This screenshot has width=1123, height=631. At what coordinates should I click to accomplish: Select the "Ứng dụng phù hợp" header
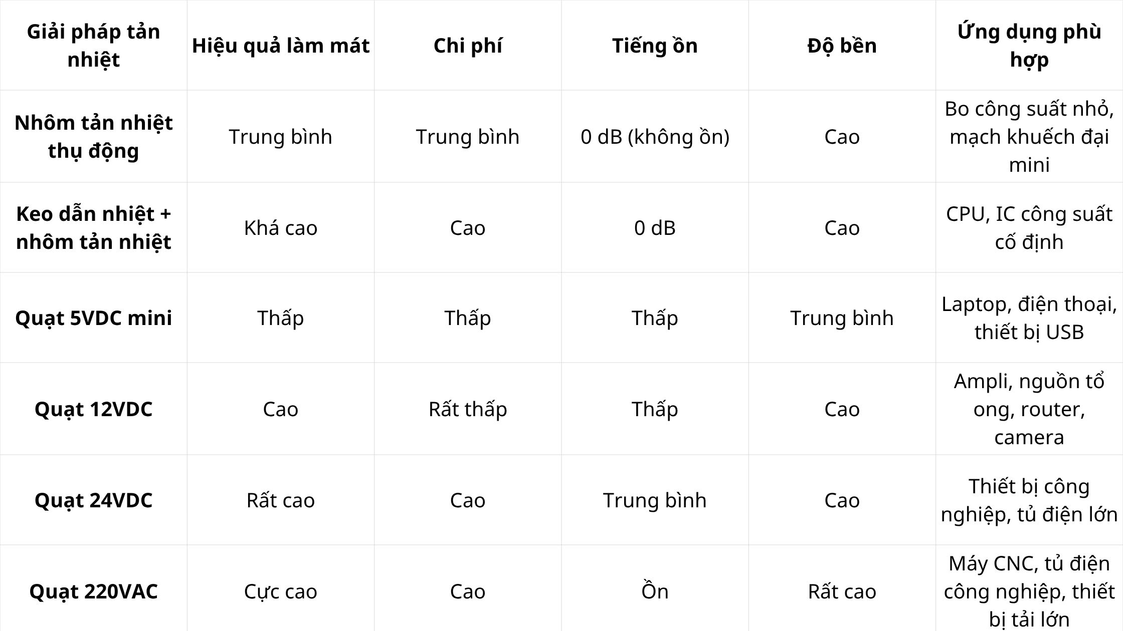(1029, 46)
